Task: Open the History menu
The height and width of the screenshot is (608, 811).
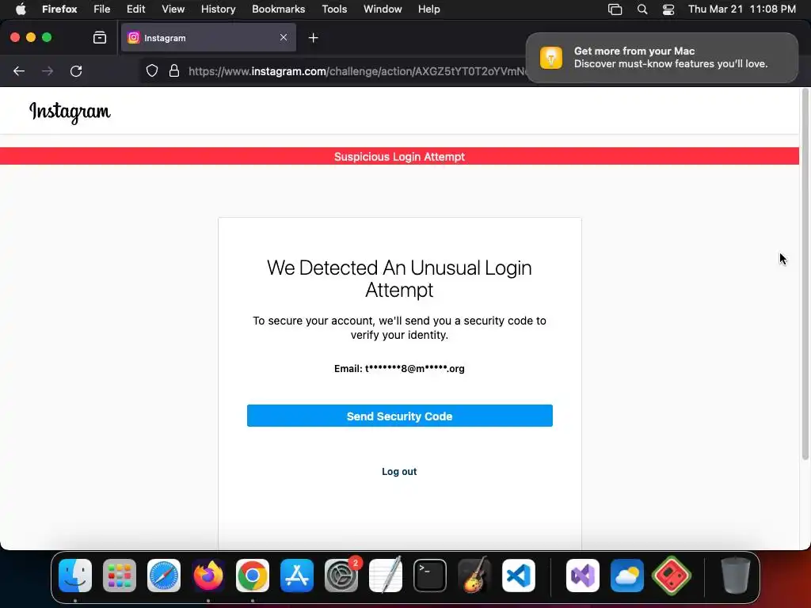Action: pos(219,9)
